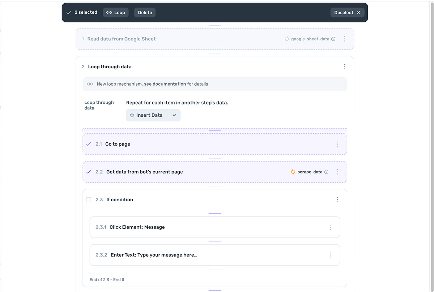Open the three-dot menu for step 2.3 If condition
The image size is (434, 292).
point(338,200)
